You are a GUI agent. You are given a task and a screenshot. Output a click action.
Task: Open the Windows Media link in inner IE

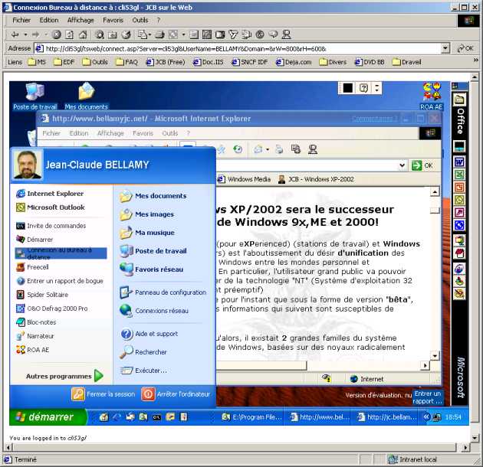[245, 179]
